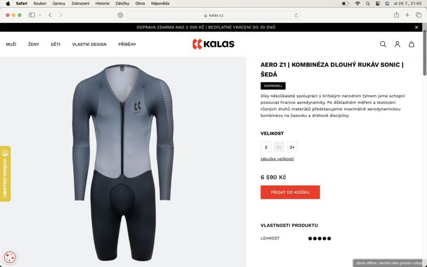
Task: Open the Záložky menu in menu bar
Action: pos(122,4)
